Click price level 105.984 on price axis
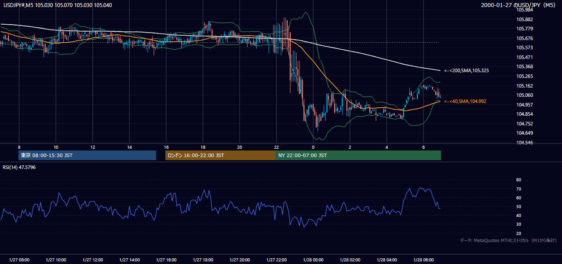 [525, 10]
